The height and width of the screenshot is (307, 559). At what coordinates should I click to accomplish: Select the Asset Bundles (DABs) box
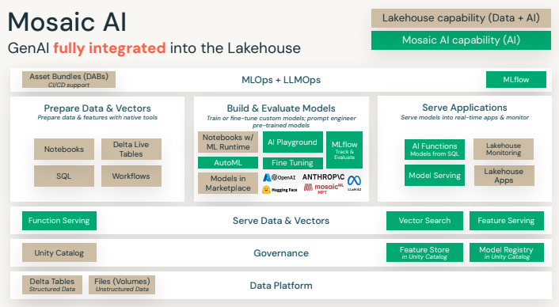[69, 80]
